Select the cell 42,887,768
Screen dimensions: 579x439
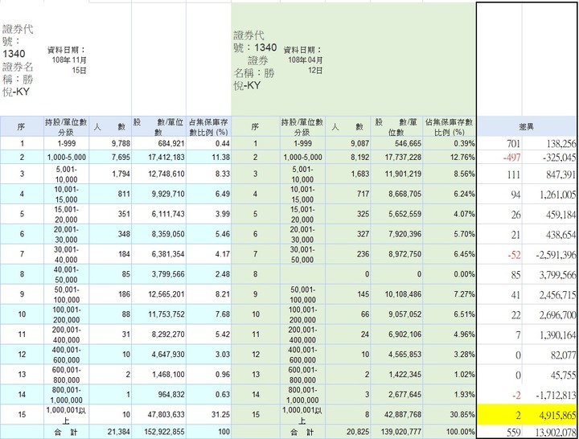[396, 414]
